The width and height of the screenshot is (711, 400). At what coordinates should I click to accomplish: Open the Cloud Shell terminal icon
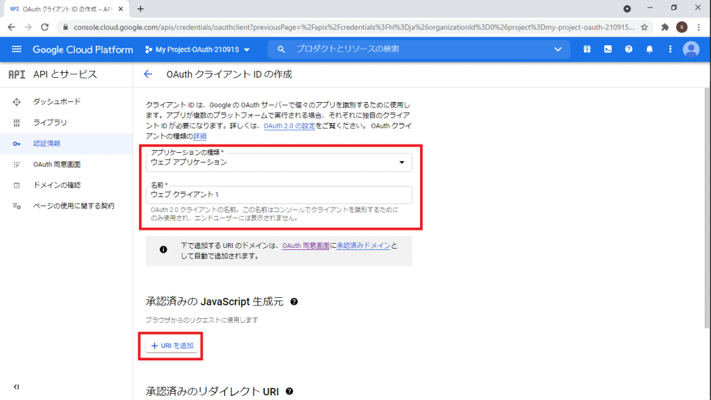coord(608,49)
